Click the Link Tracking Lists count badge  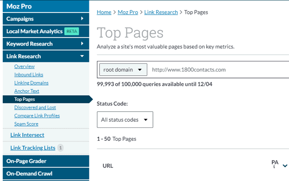(61, 148)
